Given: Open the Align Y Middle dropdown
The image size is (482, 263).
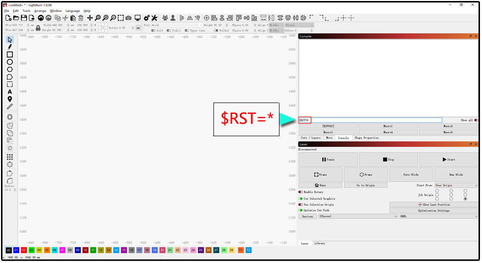Looking at the screenshot, I should [276, 30].
